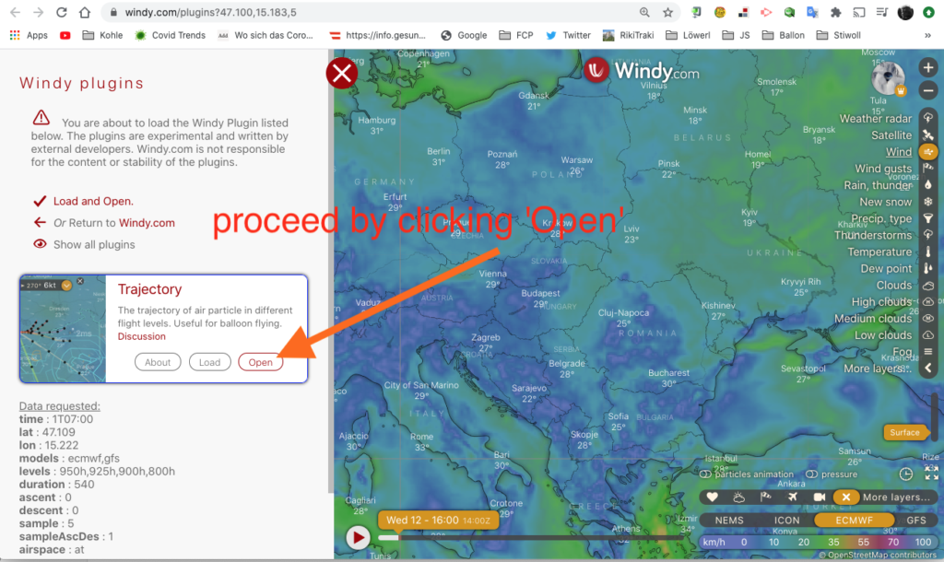The height and width of the screenshot is (562, 944).
Task: Select the ECMWF forecast model
Action: click(854, 520)
